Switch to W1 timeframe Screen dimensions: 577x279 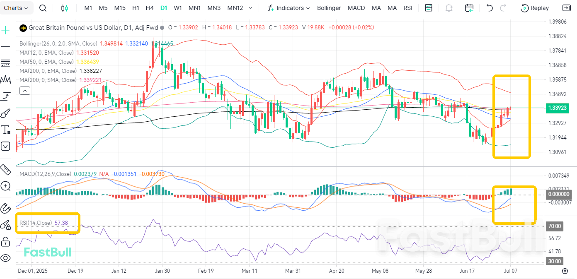point(178,8)
